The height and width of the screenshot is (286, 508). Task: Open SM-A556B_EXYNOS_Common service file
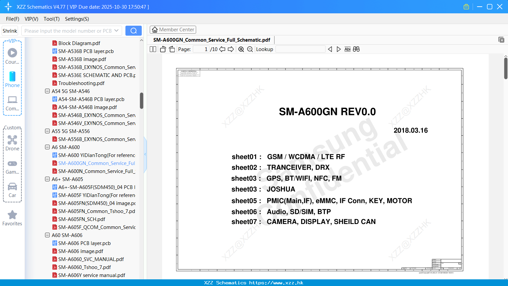(x=94, y=139)
